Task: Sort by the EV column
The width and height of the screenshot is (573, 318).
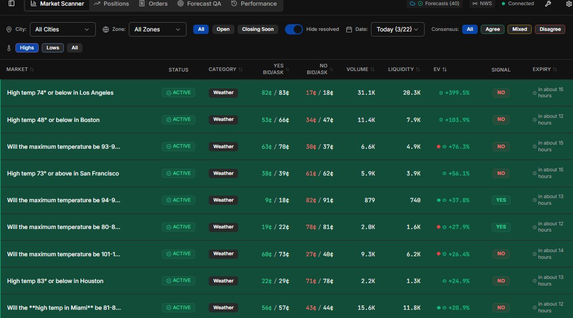Action: (440, 69)
